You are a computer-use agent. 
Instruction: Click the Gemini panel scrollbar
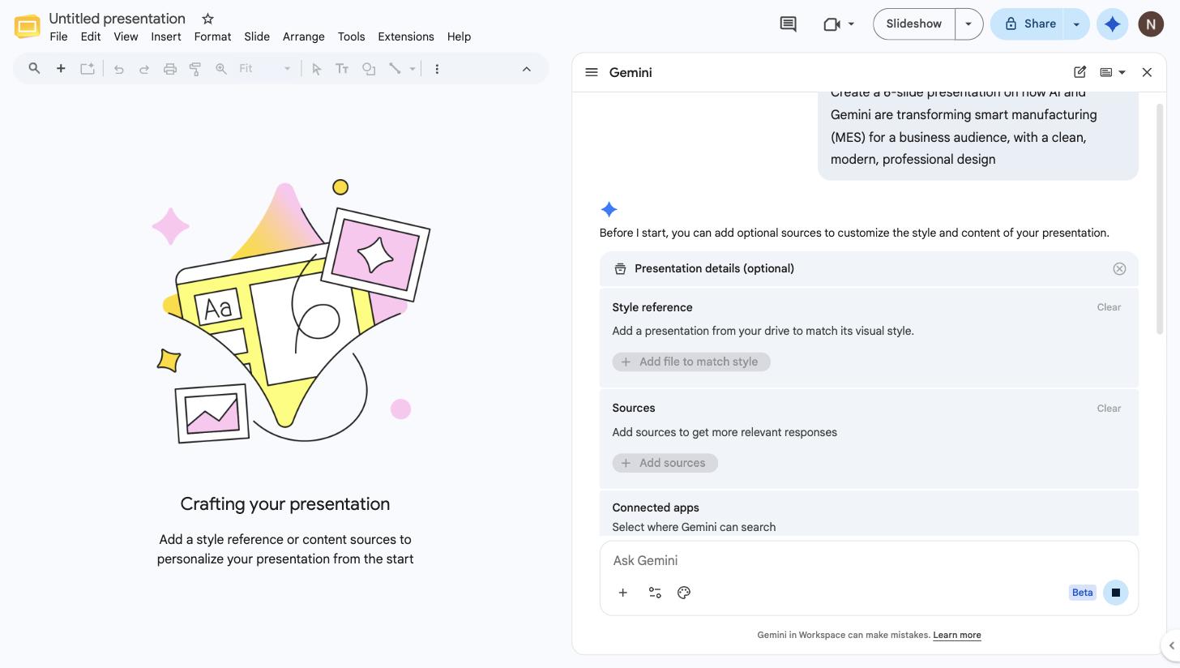point(1160,219)
